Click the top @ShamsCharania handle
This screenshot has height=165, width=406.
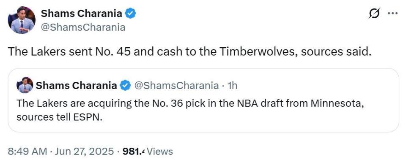tap(83, 27)
